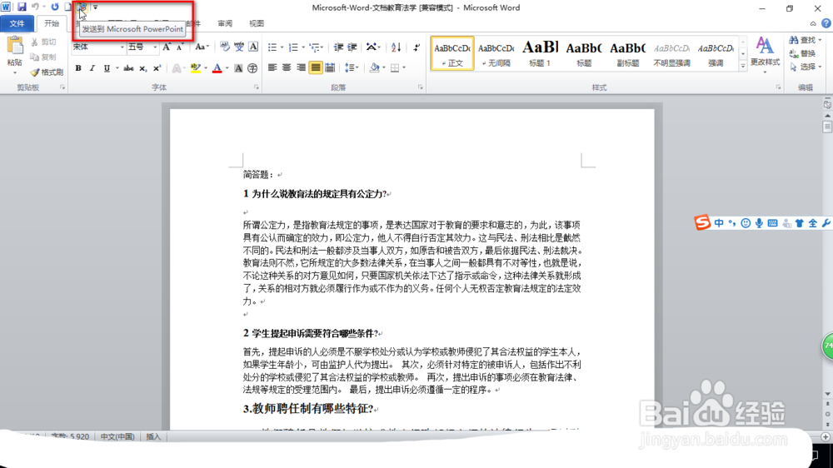Click the Sogou soft keyboard icon
This screenshot has width=833, height=468.
(x=772, y=223)
